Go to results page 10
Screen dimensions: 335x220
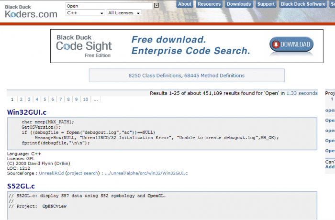click(x=86, y=99)
